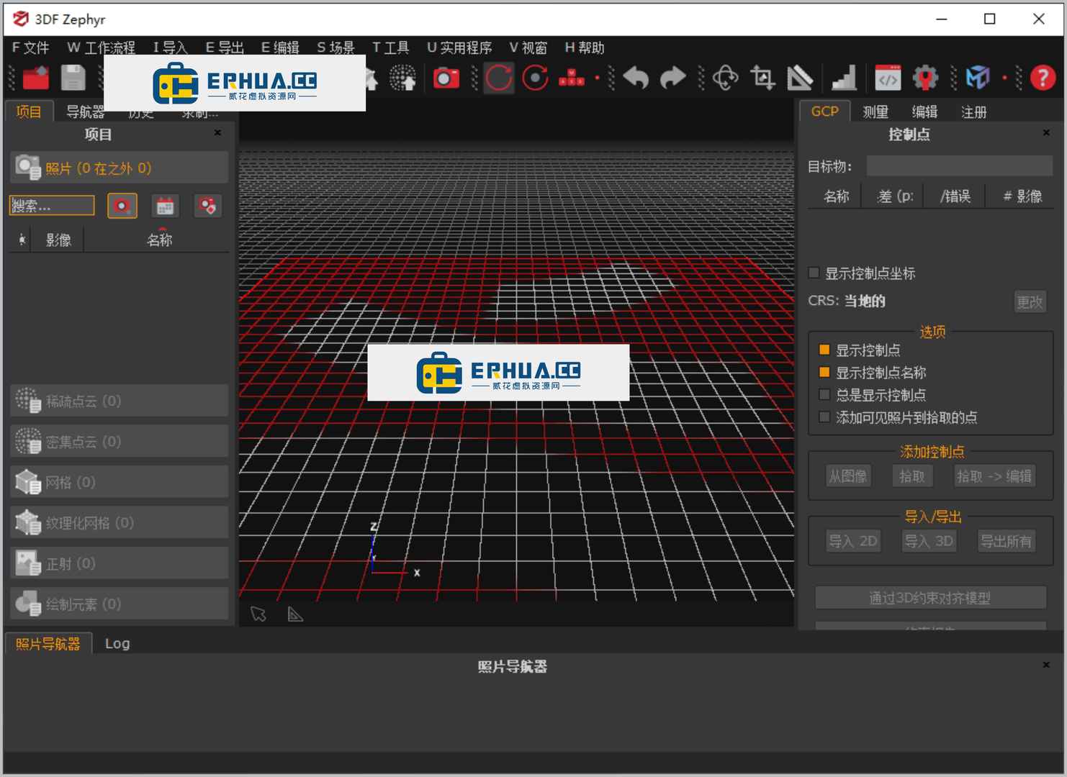The height and width of the screenshot is (777, 1067).
Task: Click the red new project folder icon
Action: click(35, 78)
